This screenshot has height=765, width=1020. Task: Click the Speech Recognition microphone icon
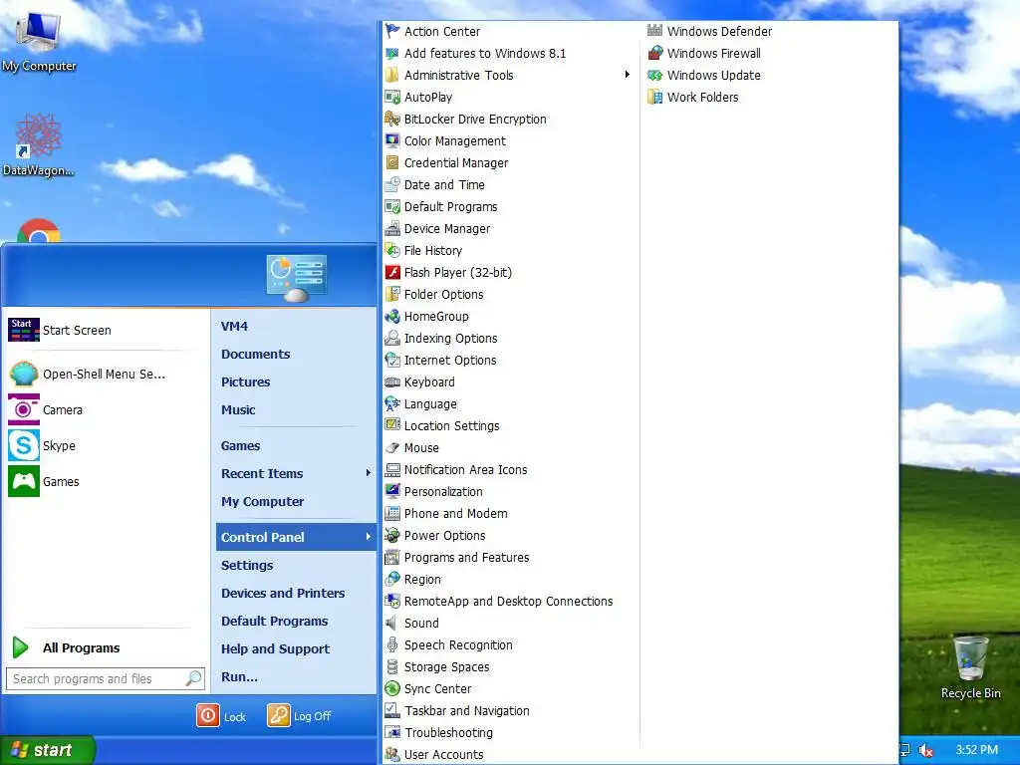(392, 645)
